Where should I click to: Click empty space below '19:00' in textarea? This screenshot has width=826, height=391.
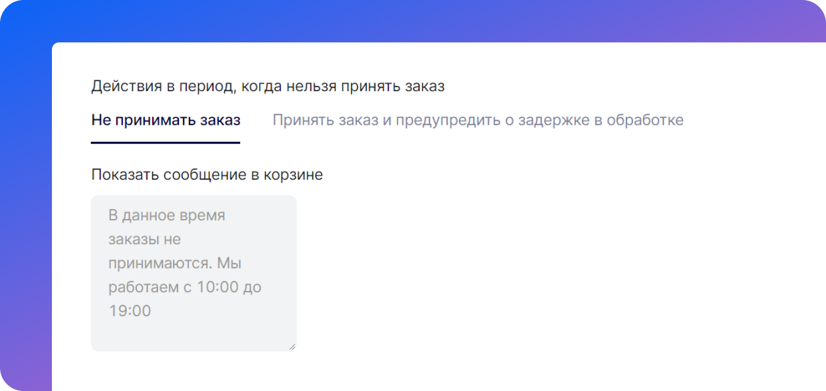point(194,334)
